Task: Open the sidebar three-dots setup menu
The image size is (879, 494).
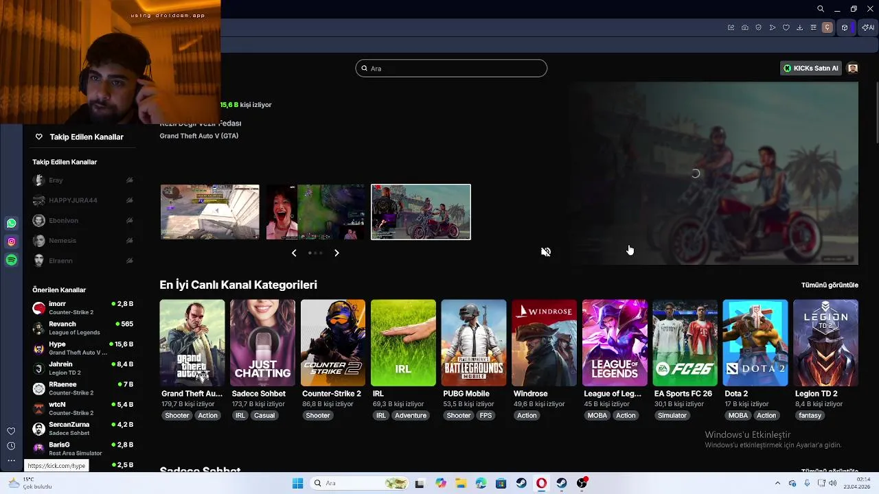Action: 11,460
